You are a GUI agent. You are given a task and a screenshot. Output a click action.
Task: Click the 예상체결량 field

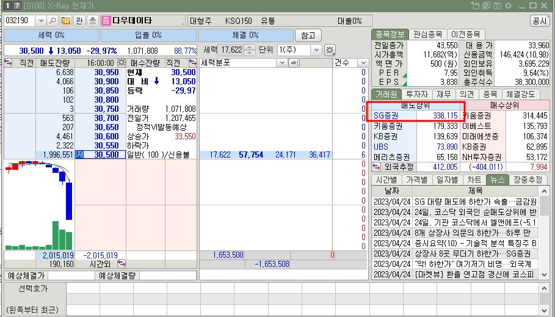click(168, 275)
